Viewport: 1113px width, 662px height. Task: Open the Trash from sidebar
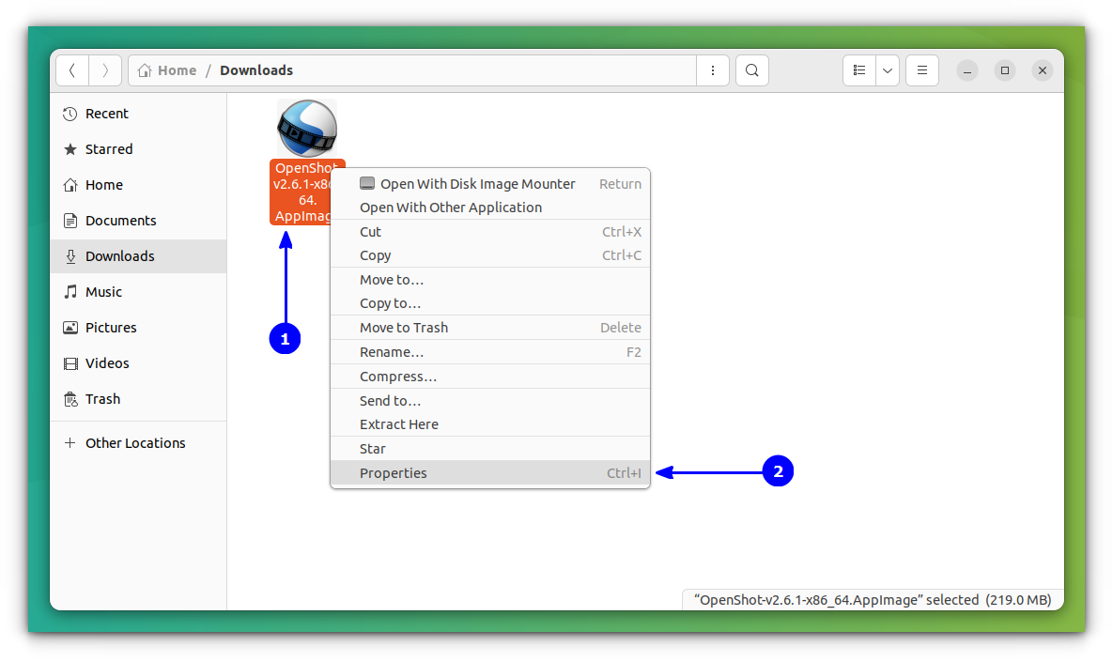(101, 398)
